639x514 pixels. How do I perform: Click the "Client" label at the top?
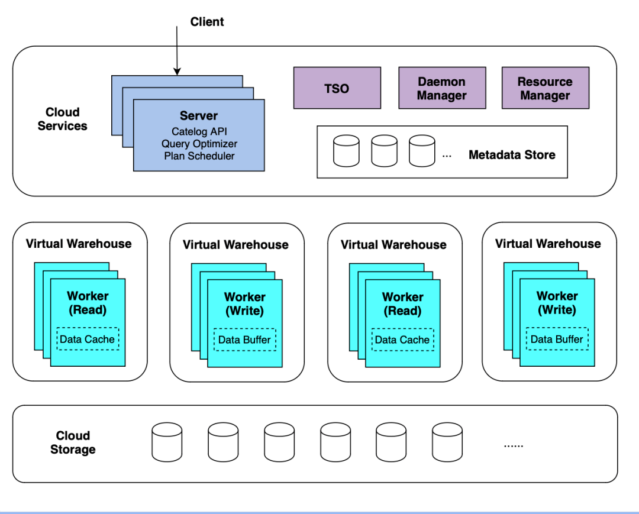207,21
